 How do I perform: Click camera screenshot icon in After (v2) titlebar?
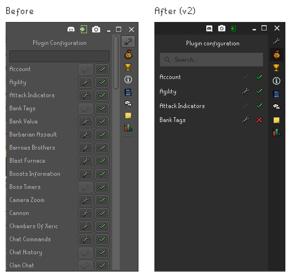222,29
